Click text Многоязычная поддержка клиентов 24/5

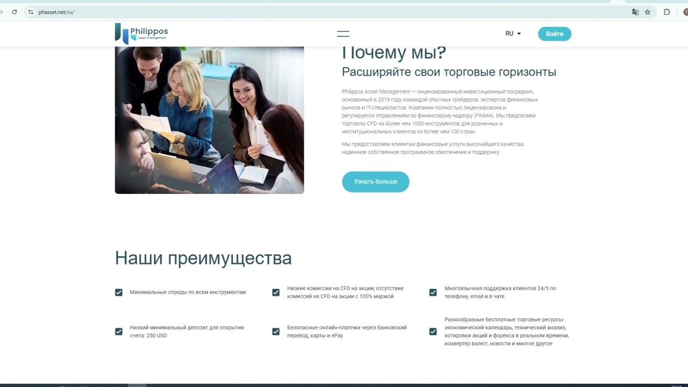click(x=500, y=292)
